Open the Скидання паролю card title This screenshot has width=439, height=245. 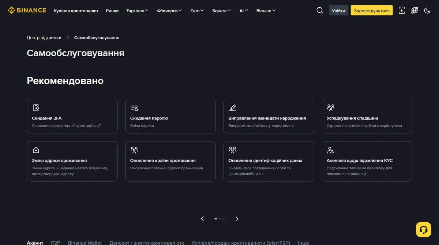[x=149, y=118]
